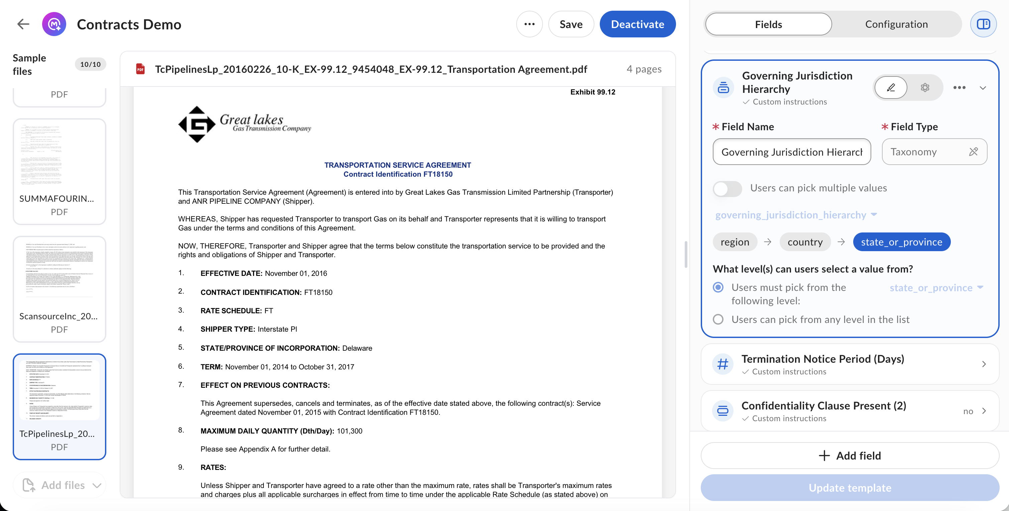Switch to the Configuration tab
The image size is (1009, 511).
[x=896, y=24]
